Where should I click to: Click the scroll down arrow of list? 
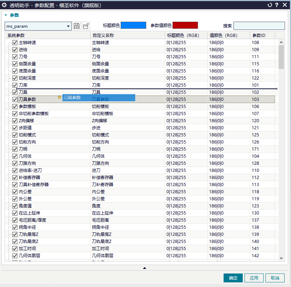(x=281, y=258)
